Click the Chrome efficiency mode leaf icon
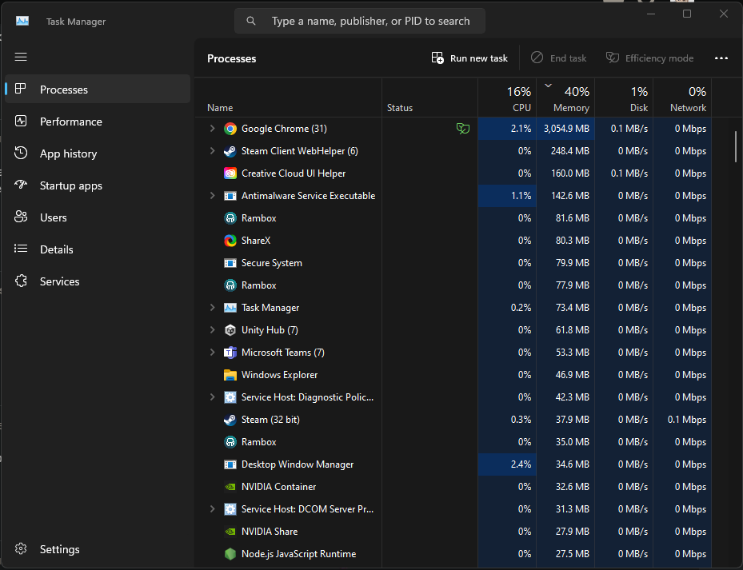743x570 pixels. [462, 129]
